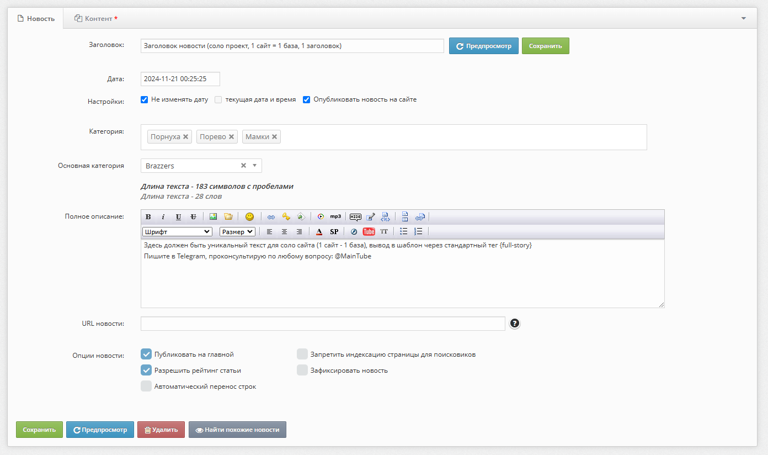Insert quote with the pencil note icon
Screen dimensions: 768x455
[x=371, y=216]
